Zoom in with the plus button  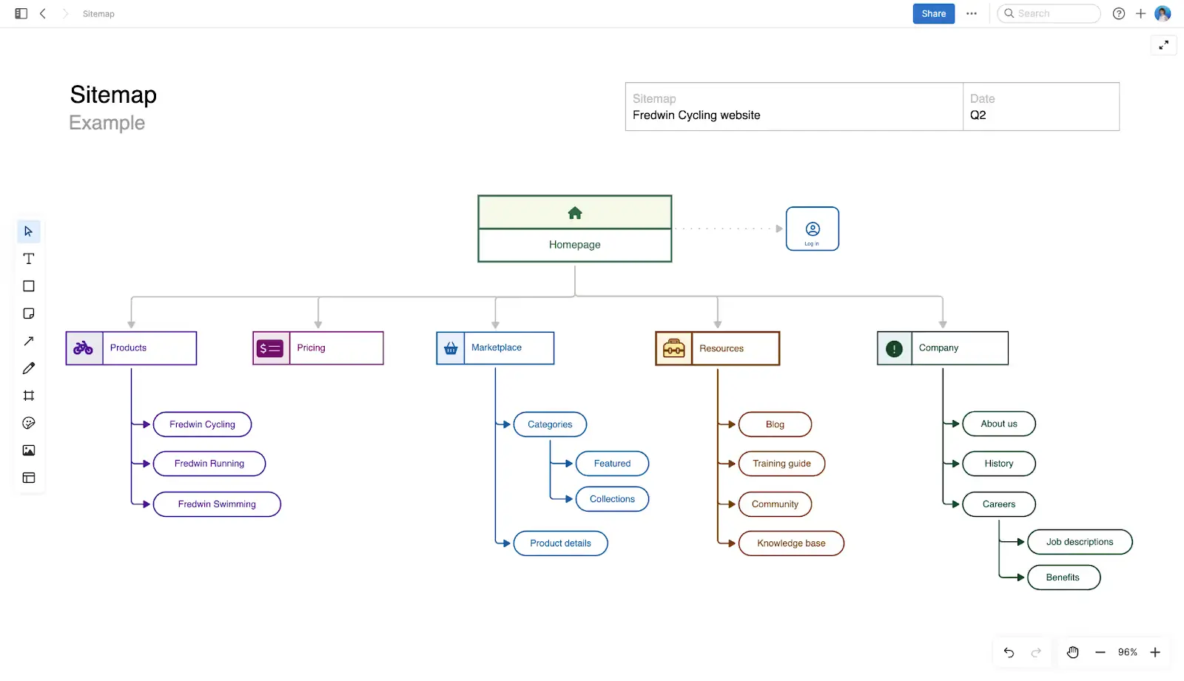1155,652
